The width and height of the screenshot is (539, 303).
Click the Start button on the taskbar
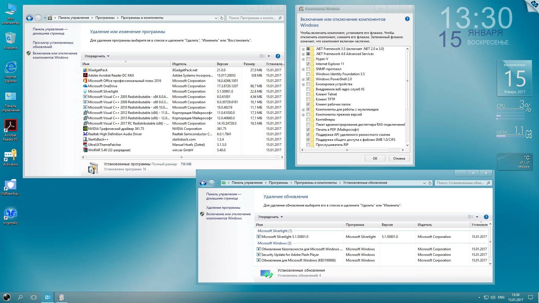tap(6, 297)
